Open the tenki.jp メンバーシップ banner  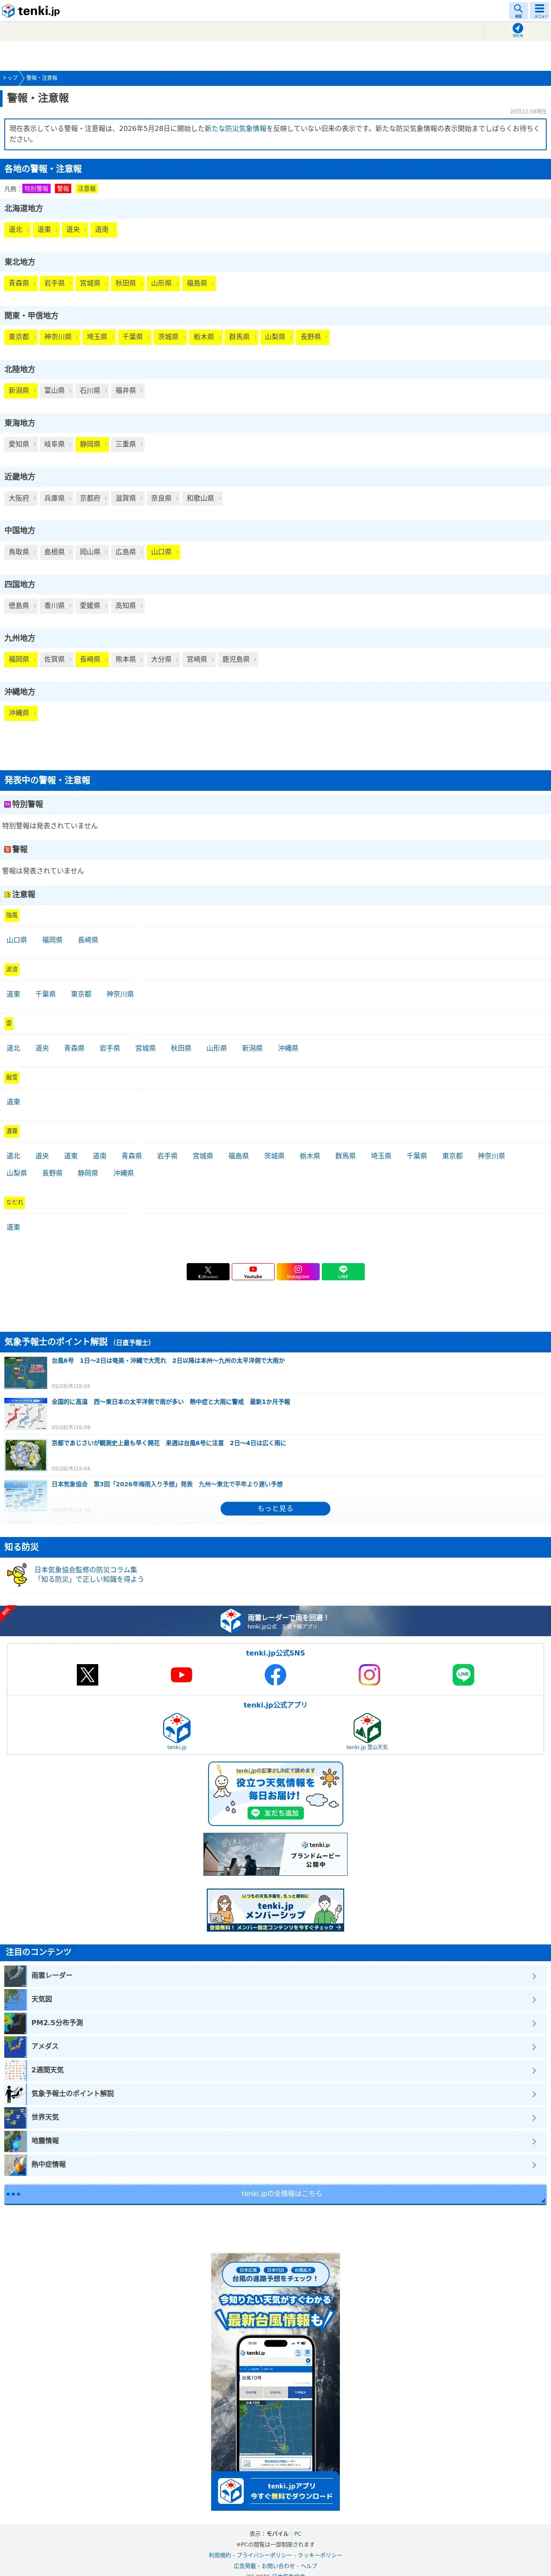pos(275,1910)
